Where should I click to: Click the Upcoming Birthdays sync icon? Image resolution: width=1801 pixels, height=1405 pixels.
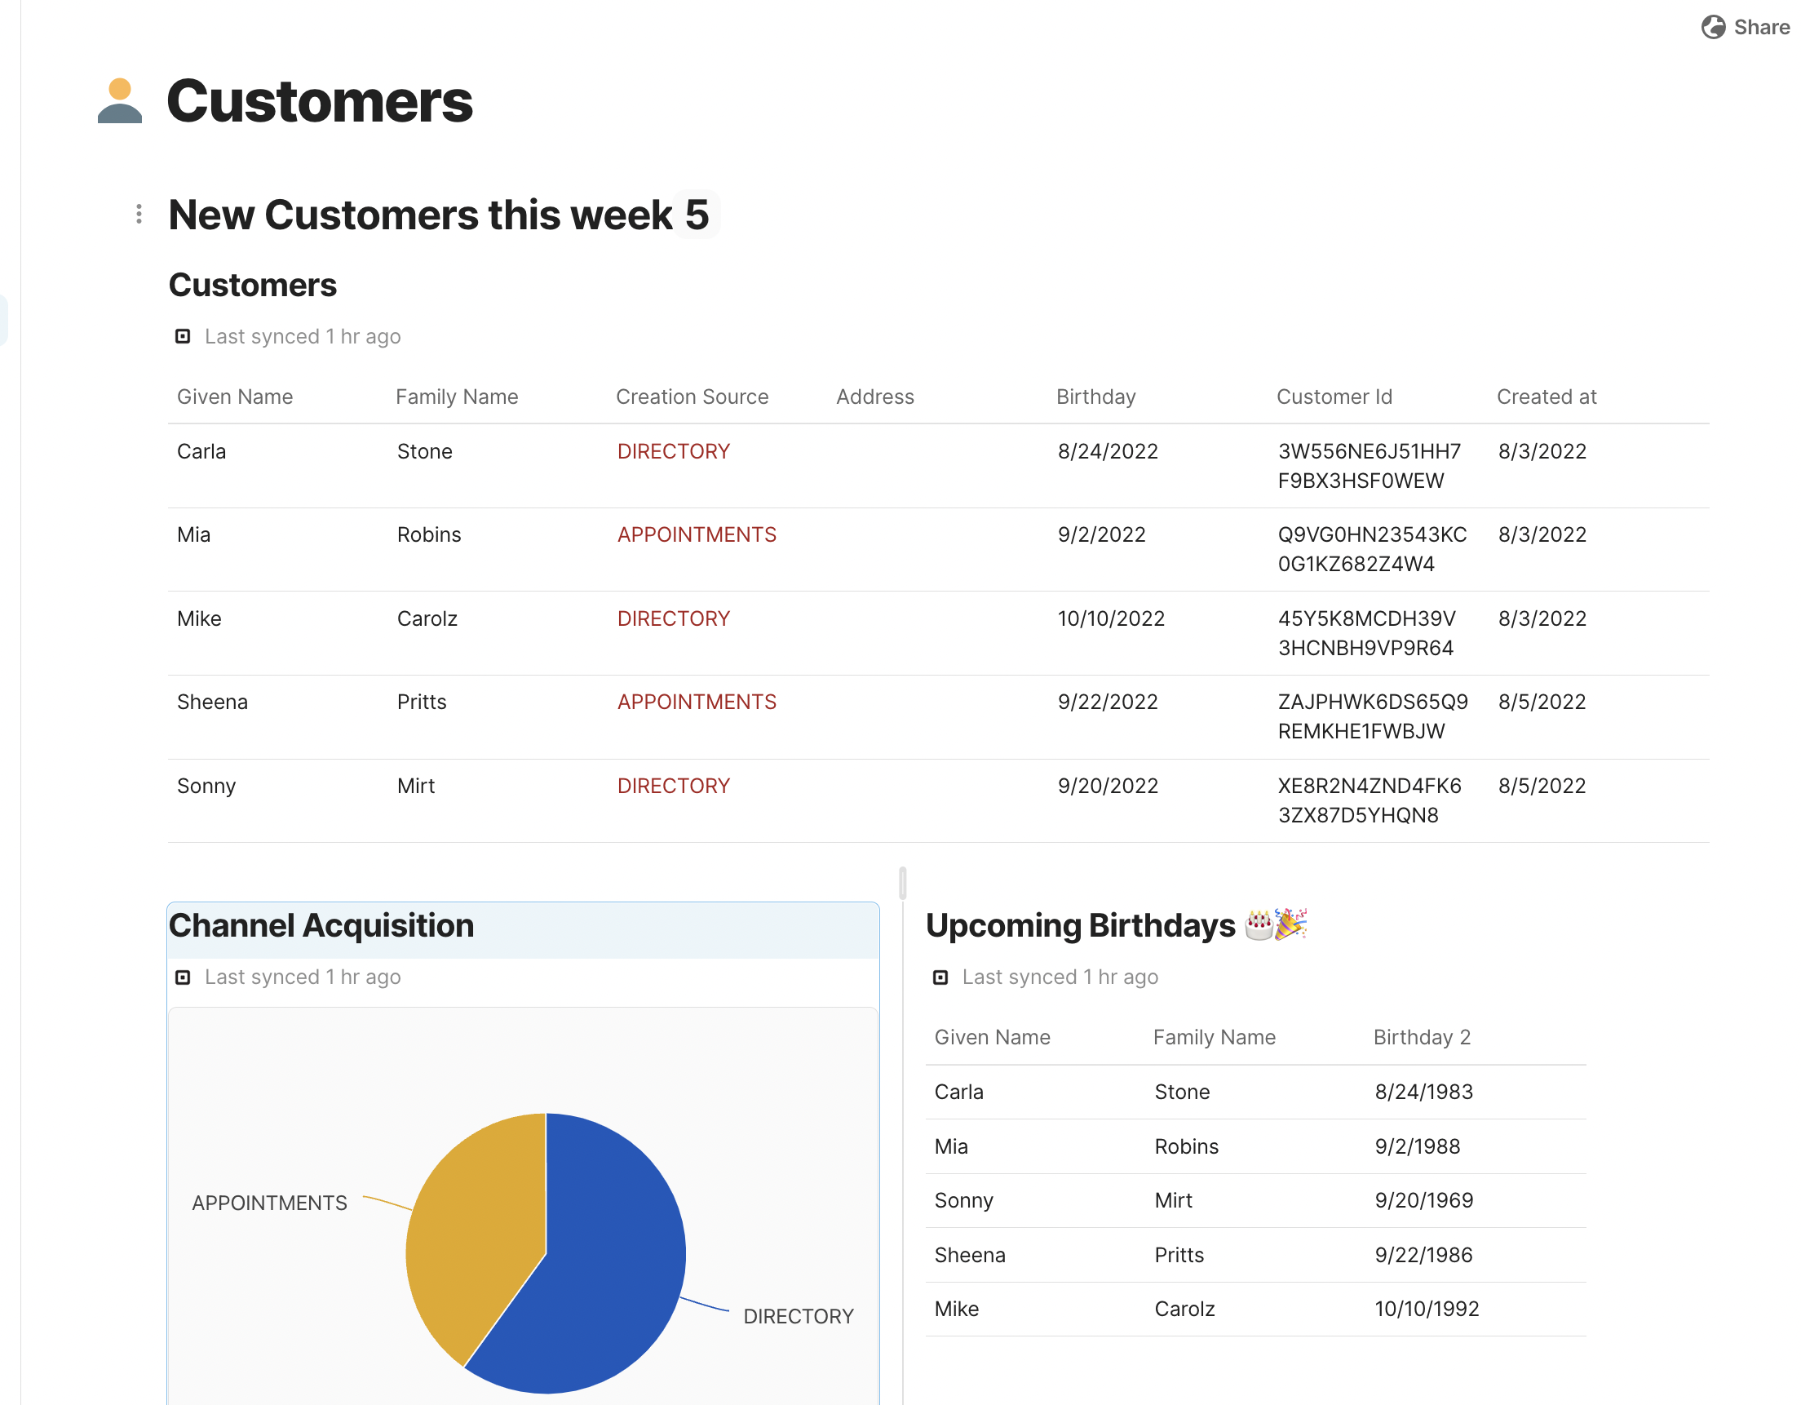pyautogui.click(x=940, y=977)
